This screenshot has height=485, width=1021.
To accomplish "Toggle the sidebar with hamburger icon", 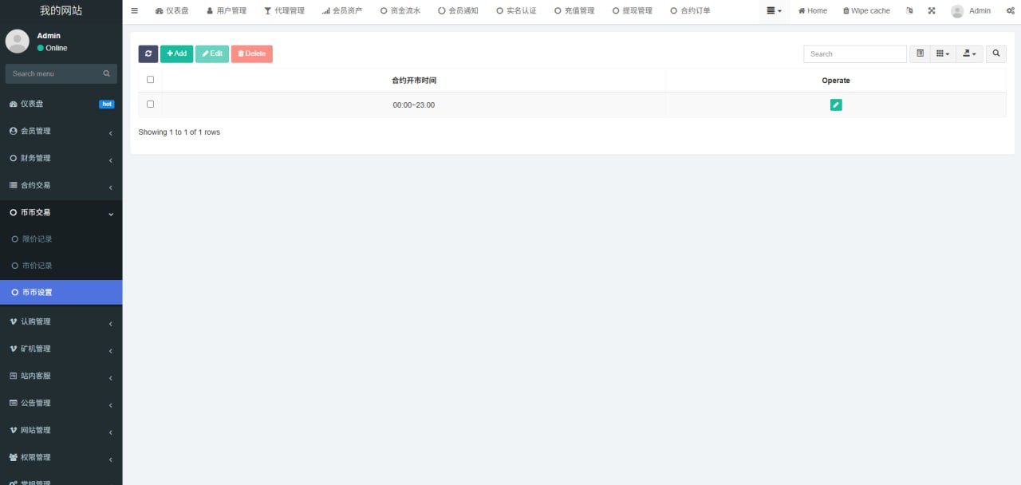I will 134,11.
